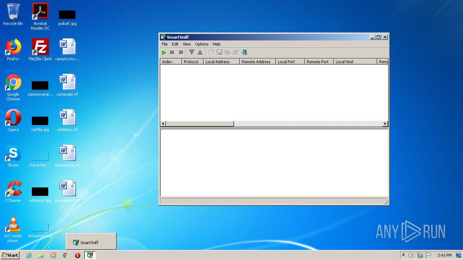Open the Options menu
Viewport: 463px width, 260px height.
(x=202, y=44)
